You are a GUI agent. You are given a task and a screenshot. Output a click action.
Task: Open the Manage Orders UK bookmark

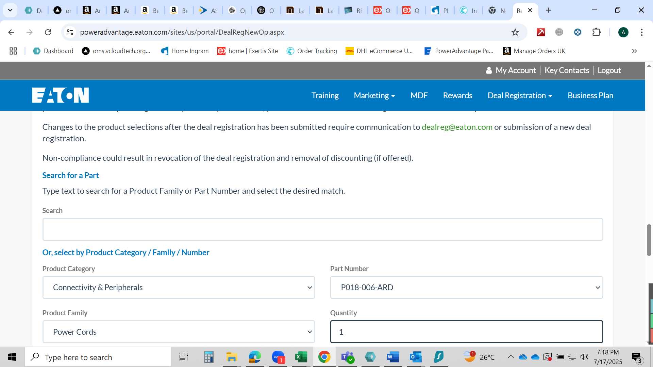[x=534, y=51]
